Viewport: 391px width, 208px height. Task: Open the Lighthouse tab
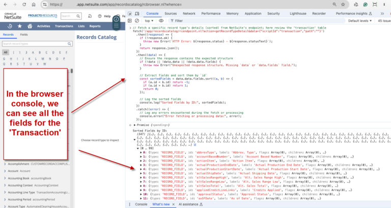(298, 13)
